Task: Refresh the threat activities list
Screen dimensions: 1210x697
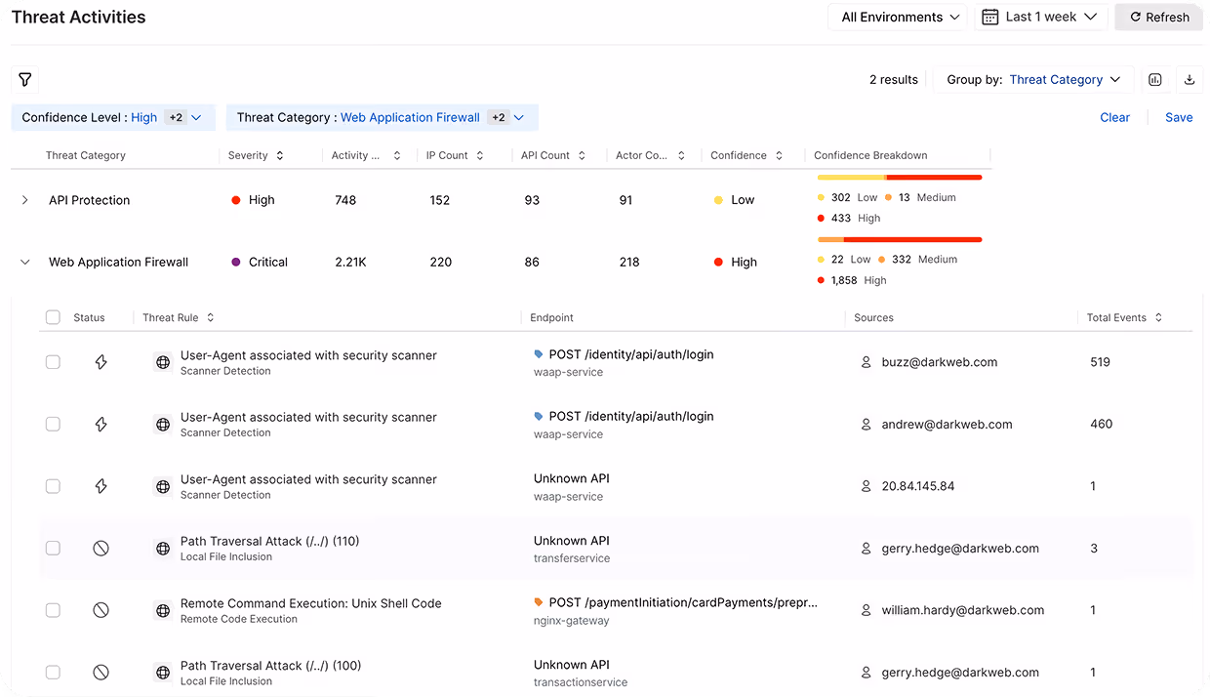Action: (x=1158, y=17)
